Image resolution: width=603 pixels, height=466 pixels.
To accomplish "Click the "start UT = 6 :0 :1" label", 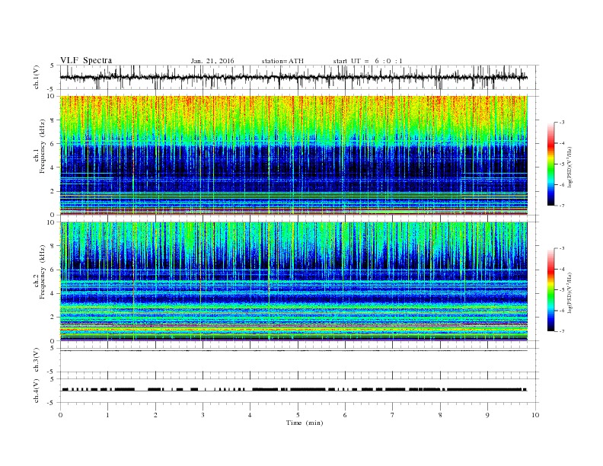I will pos(368,61).
